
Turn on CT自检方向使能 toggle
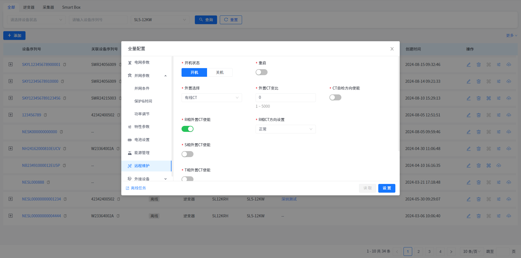point(335,97)
